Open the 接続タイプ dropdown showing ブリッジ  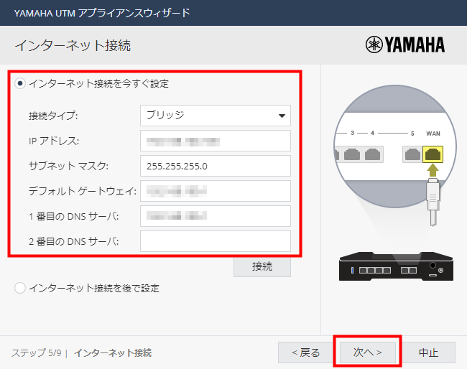click(215, 116)
